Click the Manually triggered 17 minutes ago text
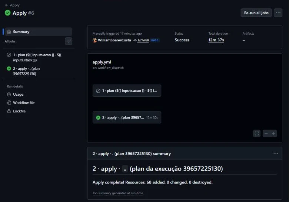 (x=117, y=34)
